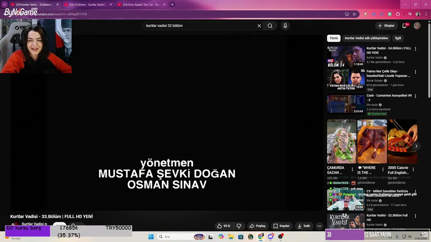The height and width of the screenshot is (242, 431).
Task: Close the Dolu Kadehi Ters Tut tab
Action: [164, 5]
